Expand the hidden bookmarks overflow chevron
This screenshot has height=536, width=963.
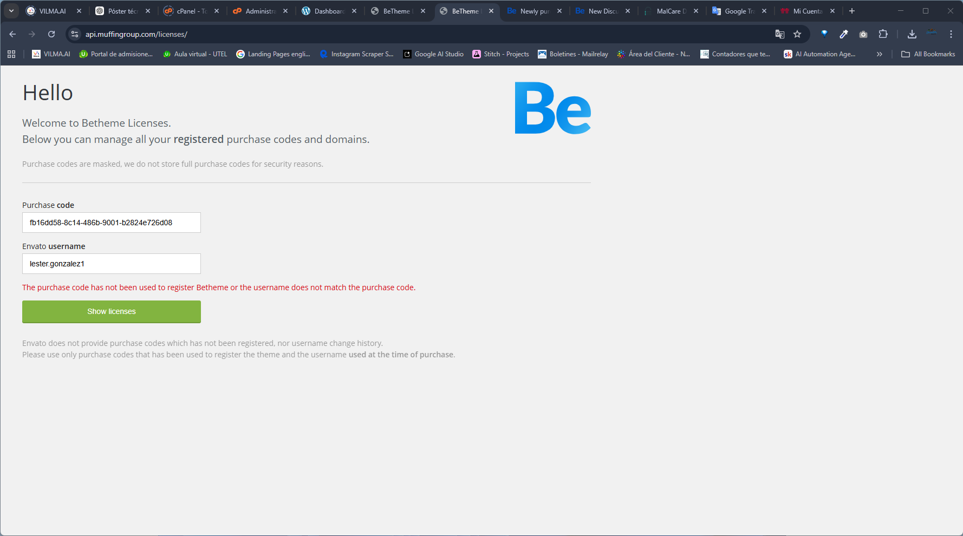pyautogui.click(x=880, y=54)
